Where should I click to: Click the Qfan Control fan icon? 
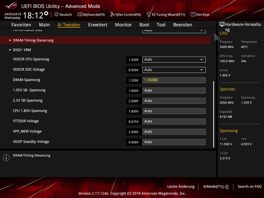[113, 14]
